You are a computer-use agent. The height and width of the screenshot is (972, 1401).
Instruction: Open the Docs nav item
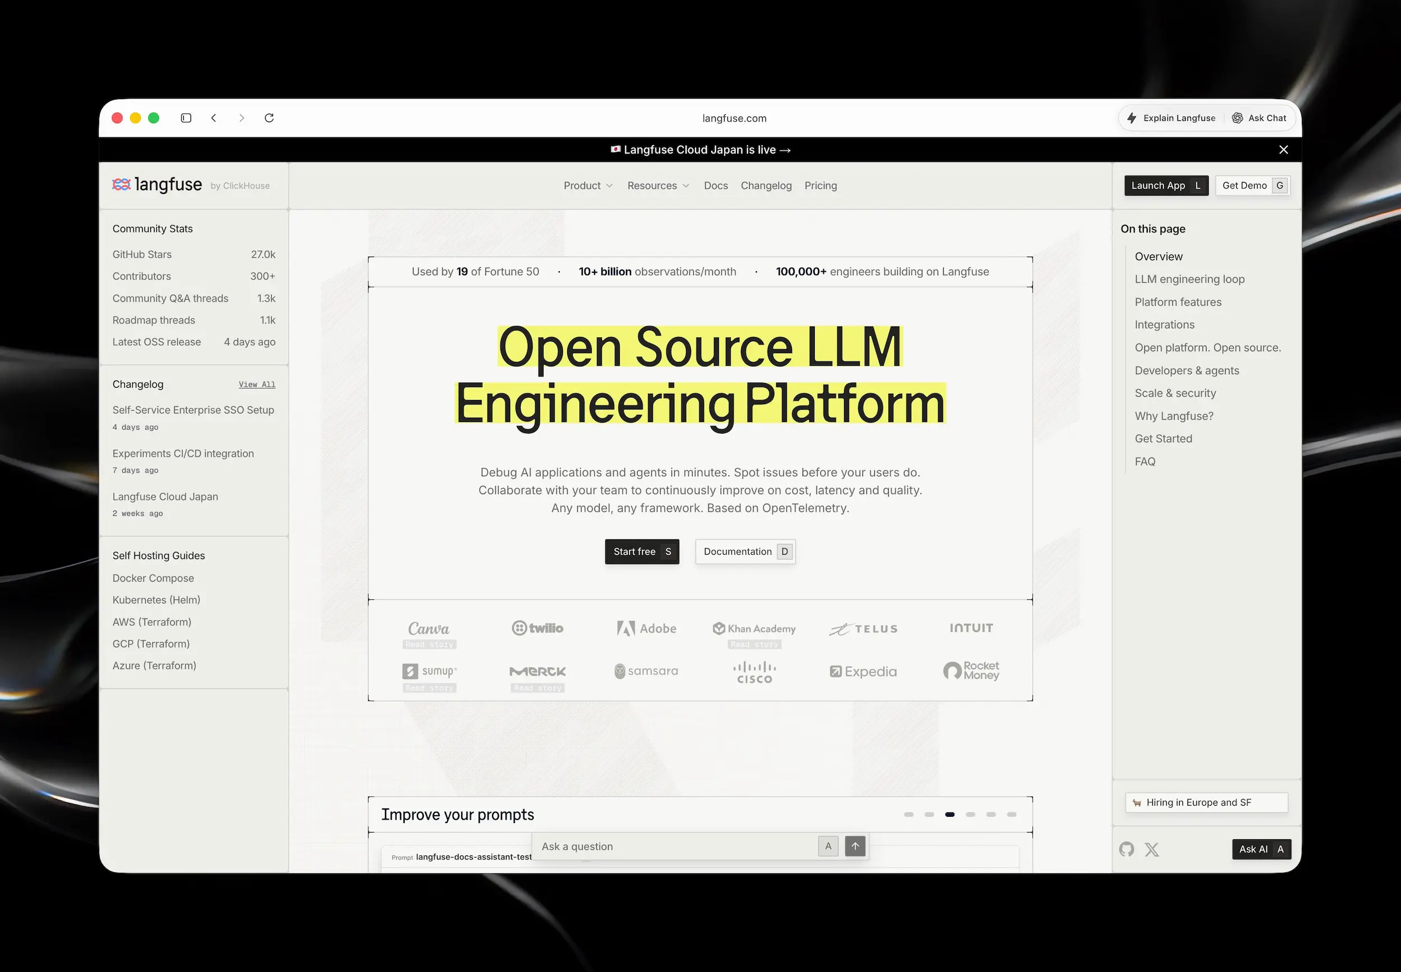[716, 186]
